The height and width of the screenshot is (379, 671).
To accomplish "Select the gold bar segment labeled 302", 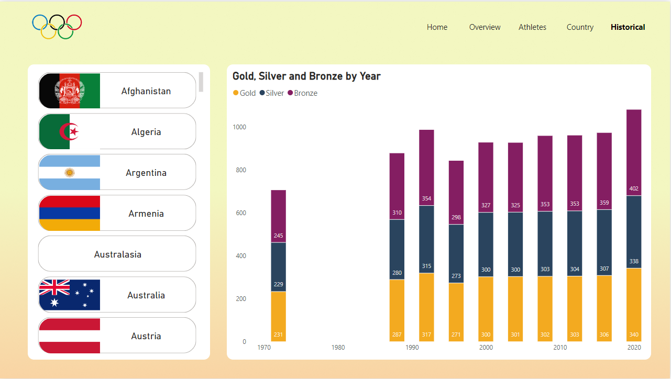I will pyautogui.click(x=545, y=309).
